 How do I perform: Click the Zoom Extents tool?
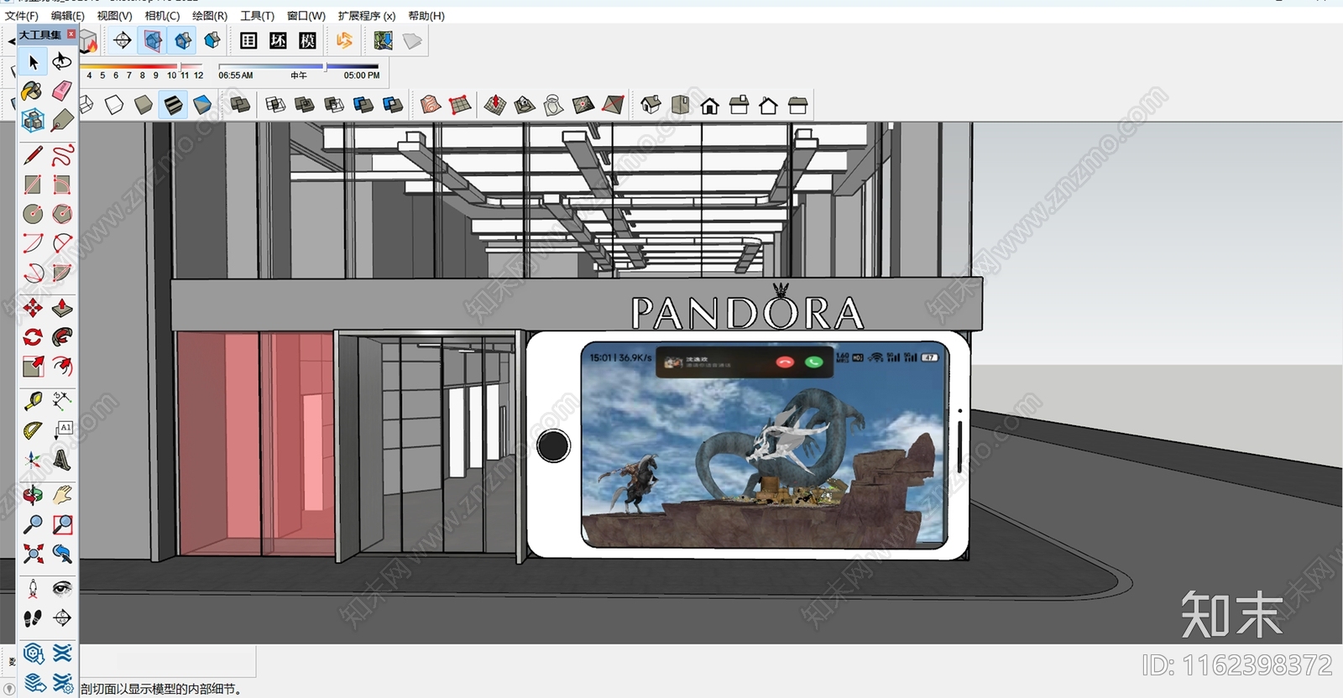pyautogui.click(x=33, y=554)
